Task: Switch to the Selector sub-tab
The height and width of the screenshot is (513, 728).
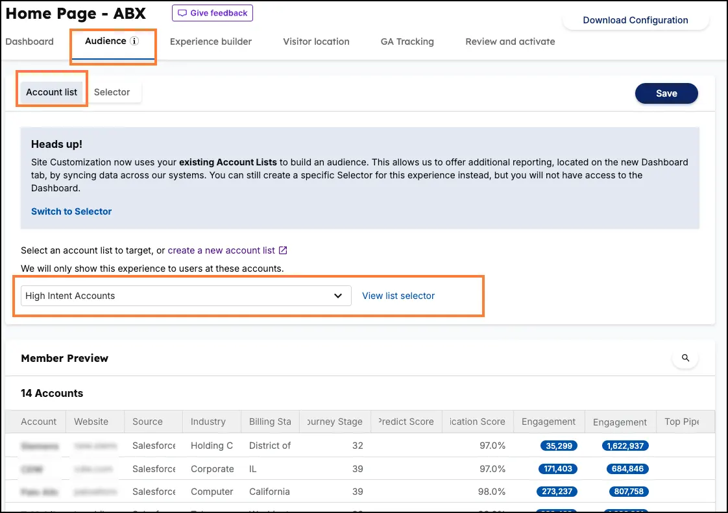Action: (112, 92)
